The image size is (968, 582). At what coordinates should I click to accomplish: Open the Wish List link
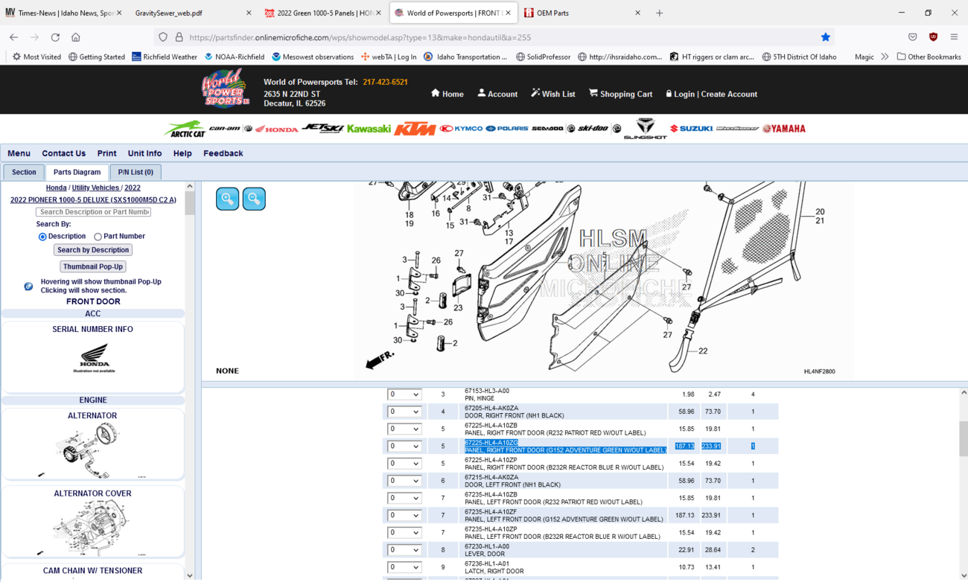[553, 94]
